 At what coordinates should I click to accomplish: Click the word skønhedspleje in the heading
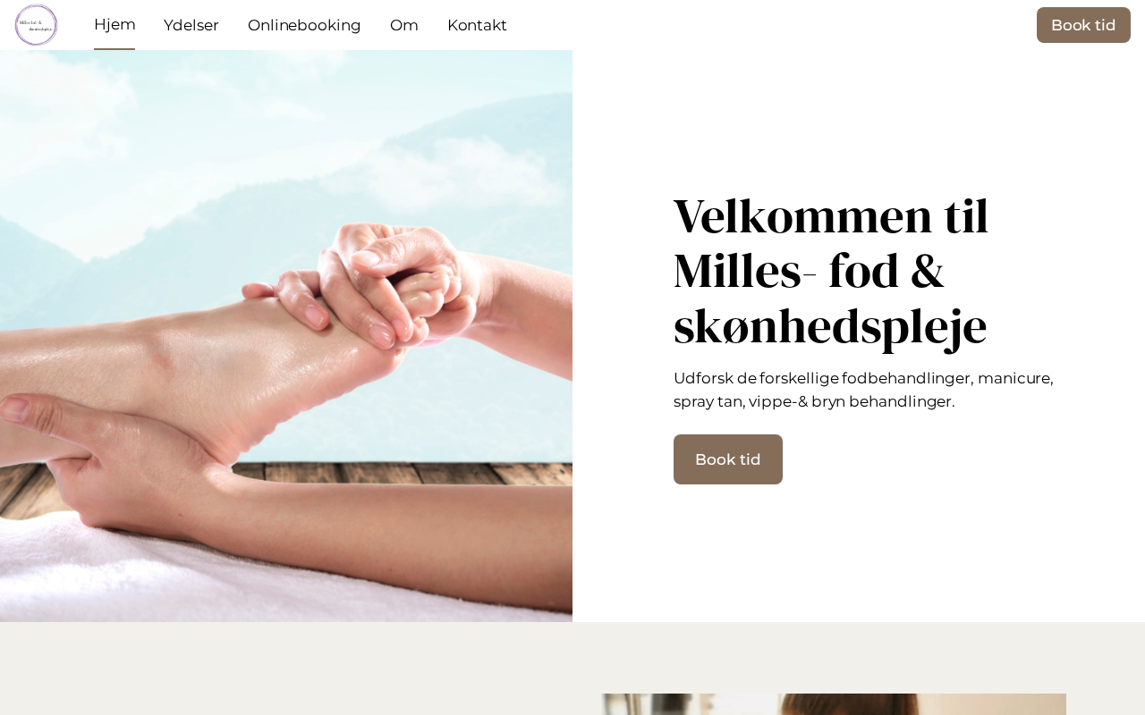[x=830, y=326]
